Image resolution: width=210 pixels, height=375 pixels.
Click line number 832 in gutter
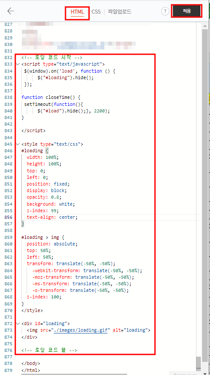[x=8, y=57]
